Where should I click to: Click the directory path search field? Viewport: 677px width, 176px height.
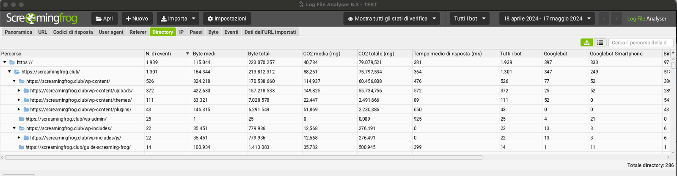[x=640, y=43]
